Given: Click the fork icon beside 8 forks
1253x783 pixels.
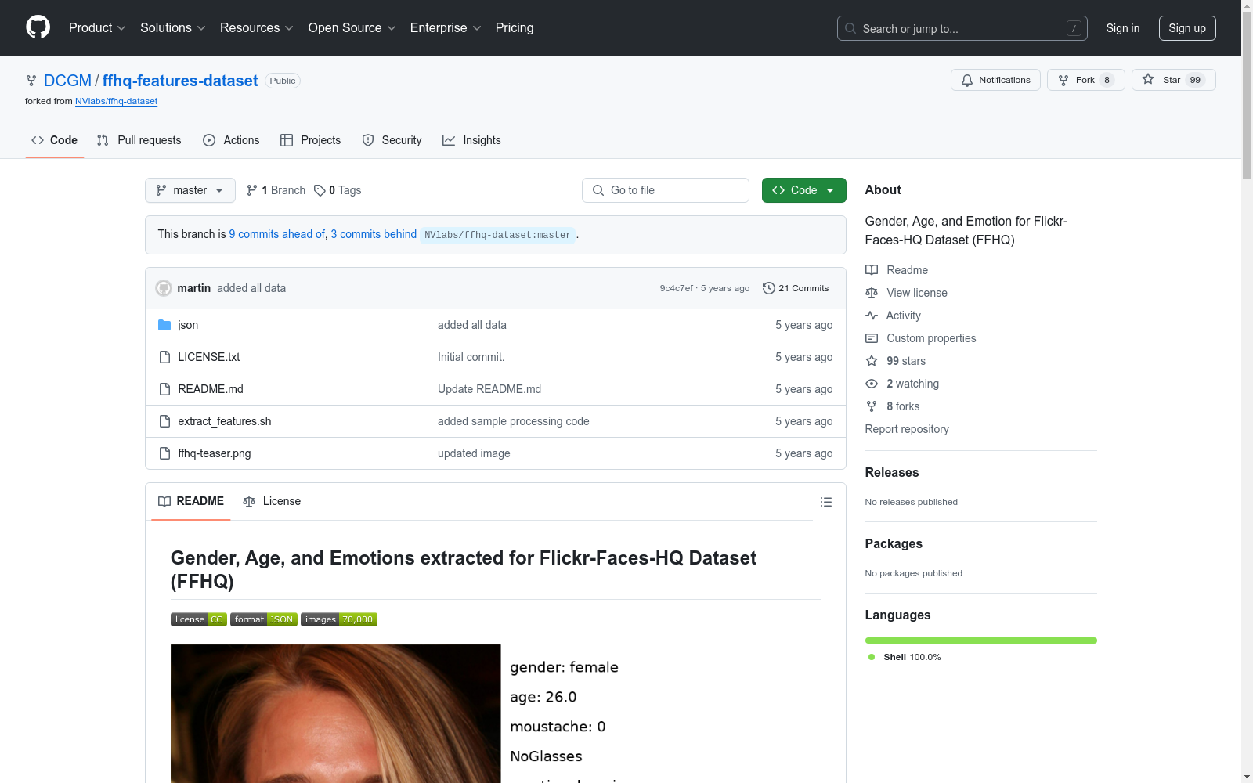Looking at the screenshot, I should (872, 406).
